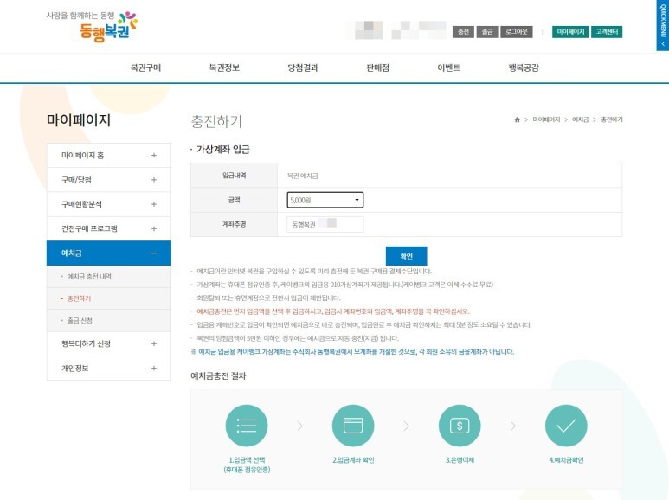Click the home icon in breadcrumb
Viewport: 669px width, 500px height.
(x=517, y=119)
